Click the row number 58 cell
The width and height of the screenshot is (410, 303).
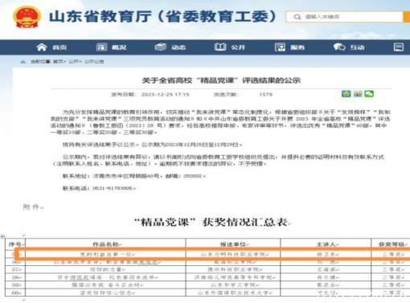click(15, 277)
